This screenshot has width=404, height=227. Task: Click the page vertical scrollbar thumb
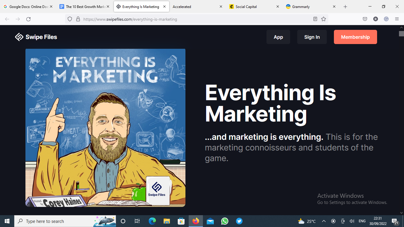pos(401,33)
